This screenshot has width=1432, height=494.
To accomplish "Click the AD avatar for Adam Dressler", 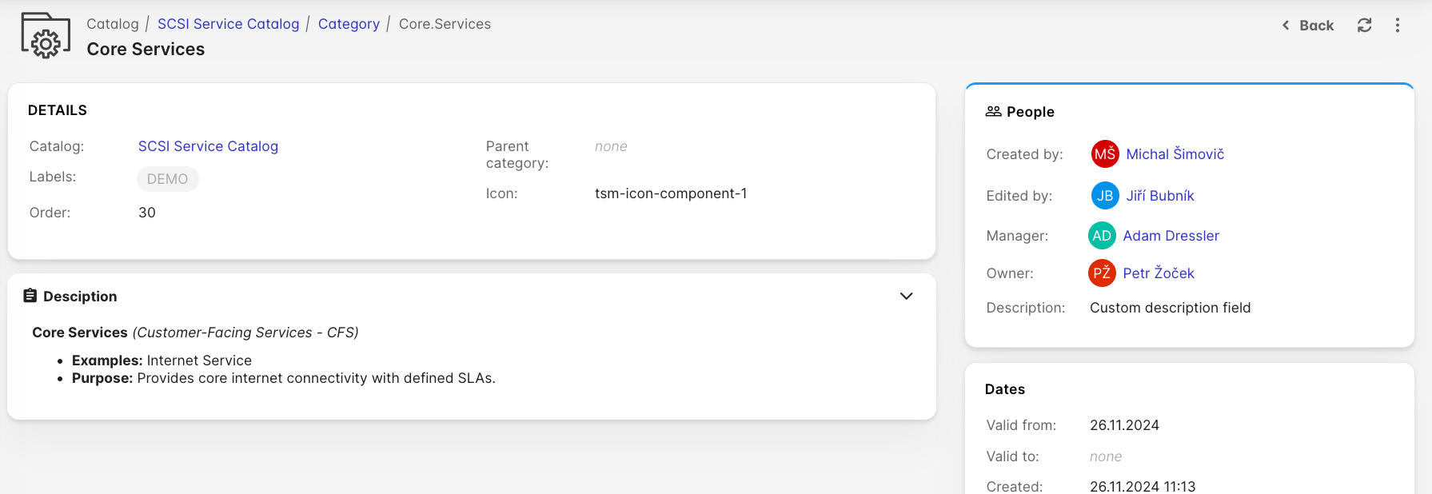I will coord(1102,236).
